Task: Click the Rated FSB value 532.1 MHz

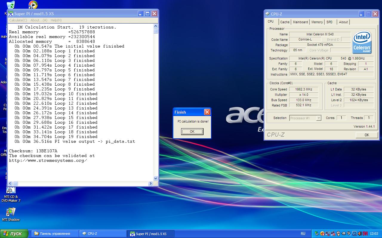Action: (304, 105)
